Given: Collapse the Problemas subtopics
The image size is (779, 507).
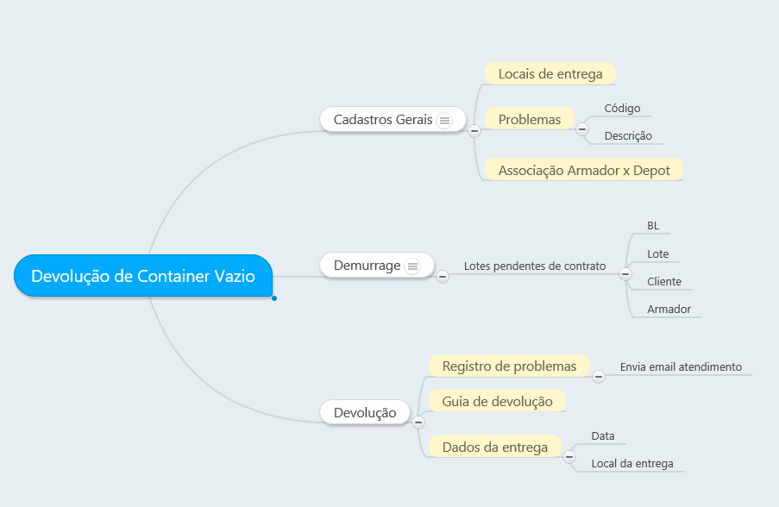Looking at the screenshot, I should pyautogui.click(x=581, y=129).
